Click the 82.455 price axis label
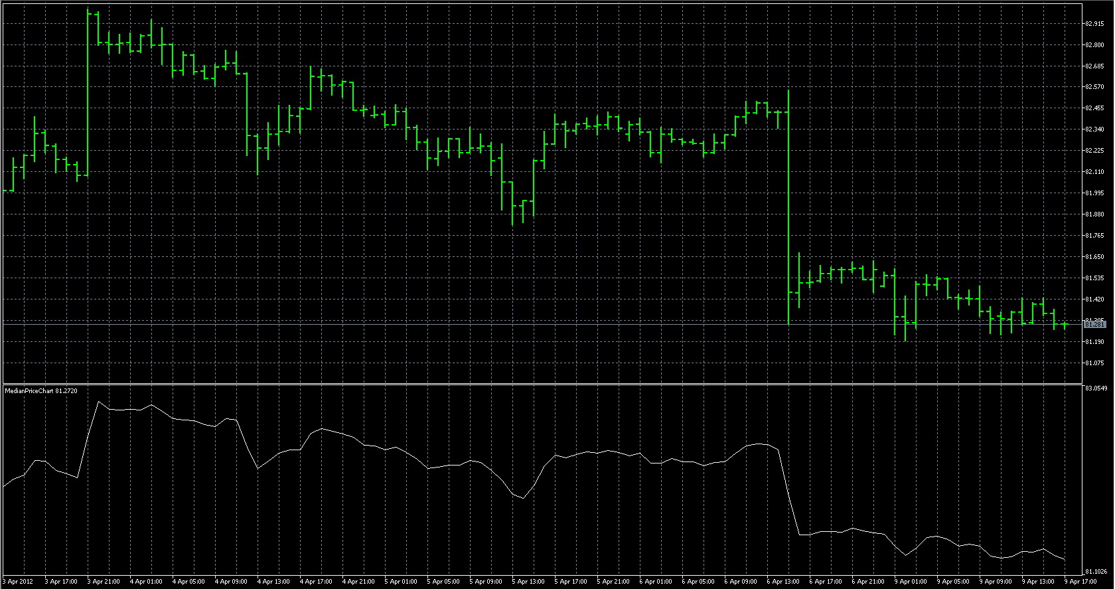The height and width of the screenshot is (589, 1115). (x=1094, y=108)
